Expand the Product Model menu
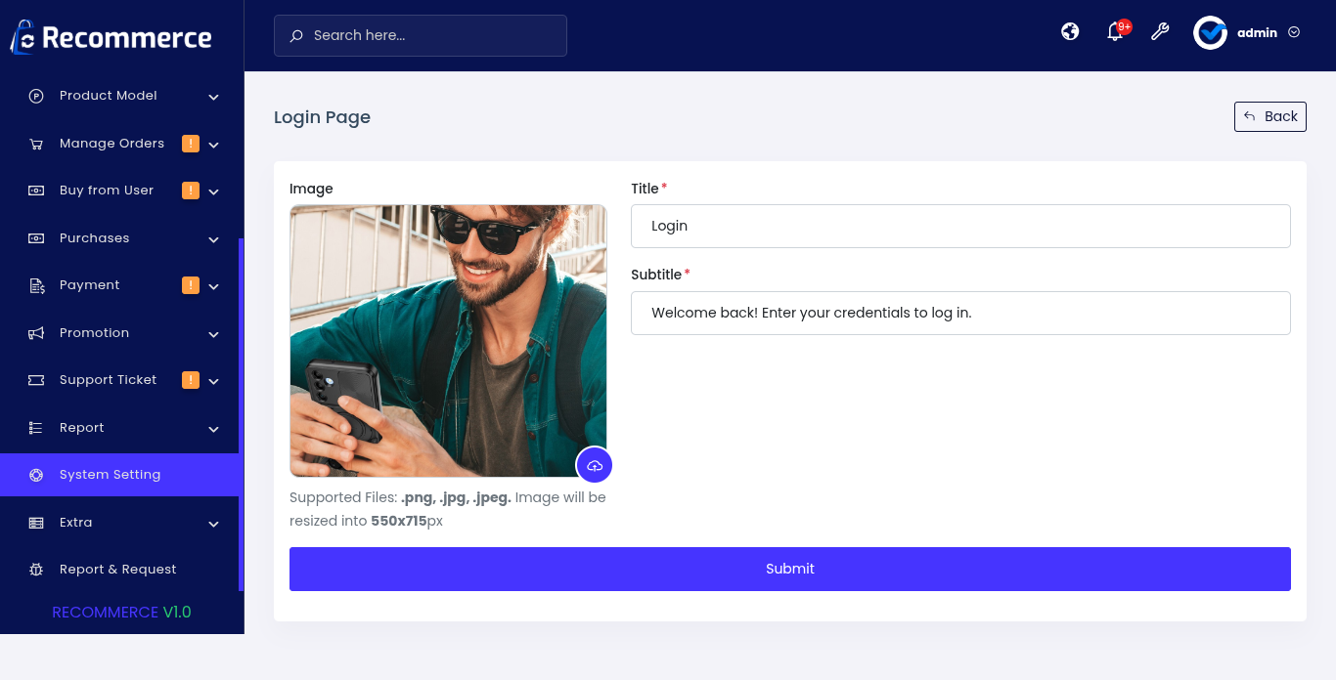Screen dimensions: 1336x680 (119, 96)
